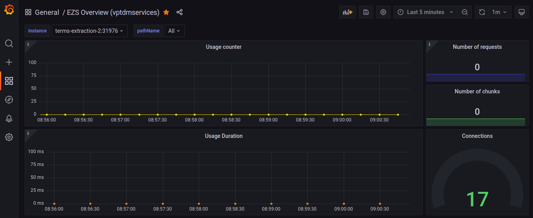Cycle view mode with monitor icon
The width and height of the screenshot is (533, 218).
521,12
